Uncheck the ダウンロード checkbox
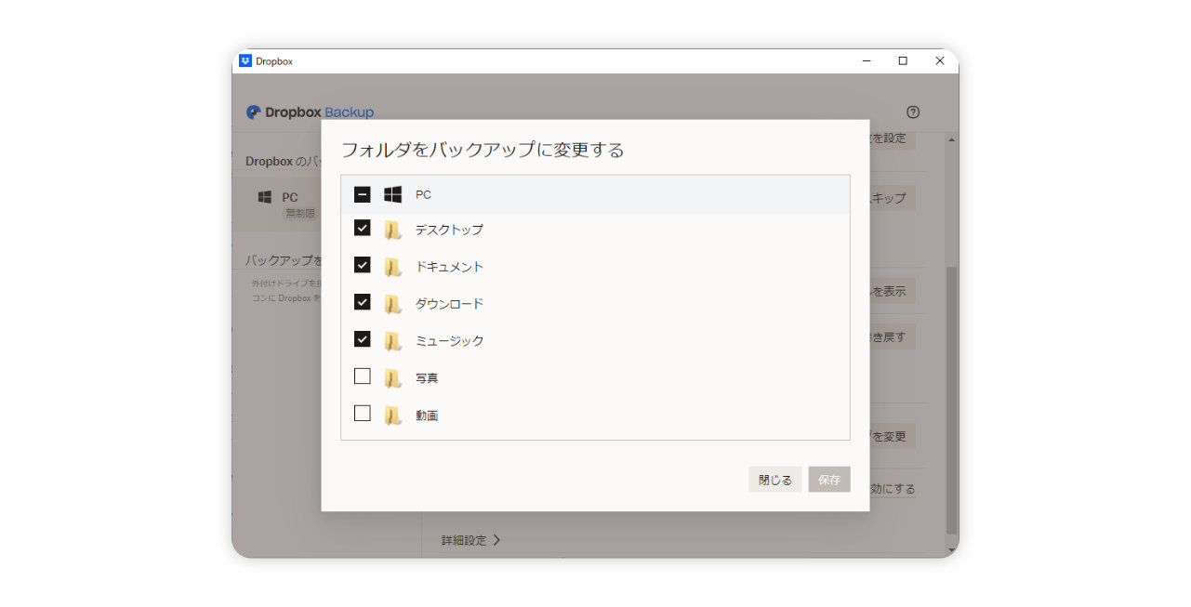1191x607 pixels. point(363,302)
